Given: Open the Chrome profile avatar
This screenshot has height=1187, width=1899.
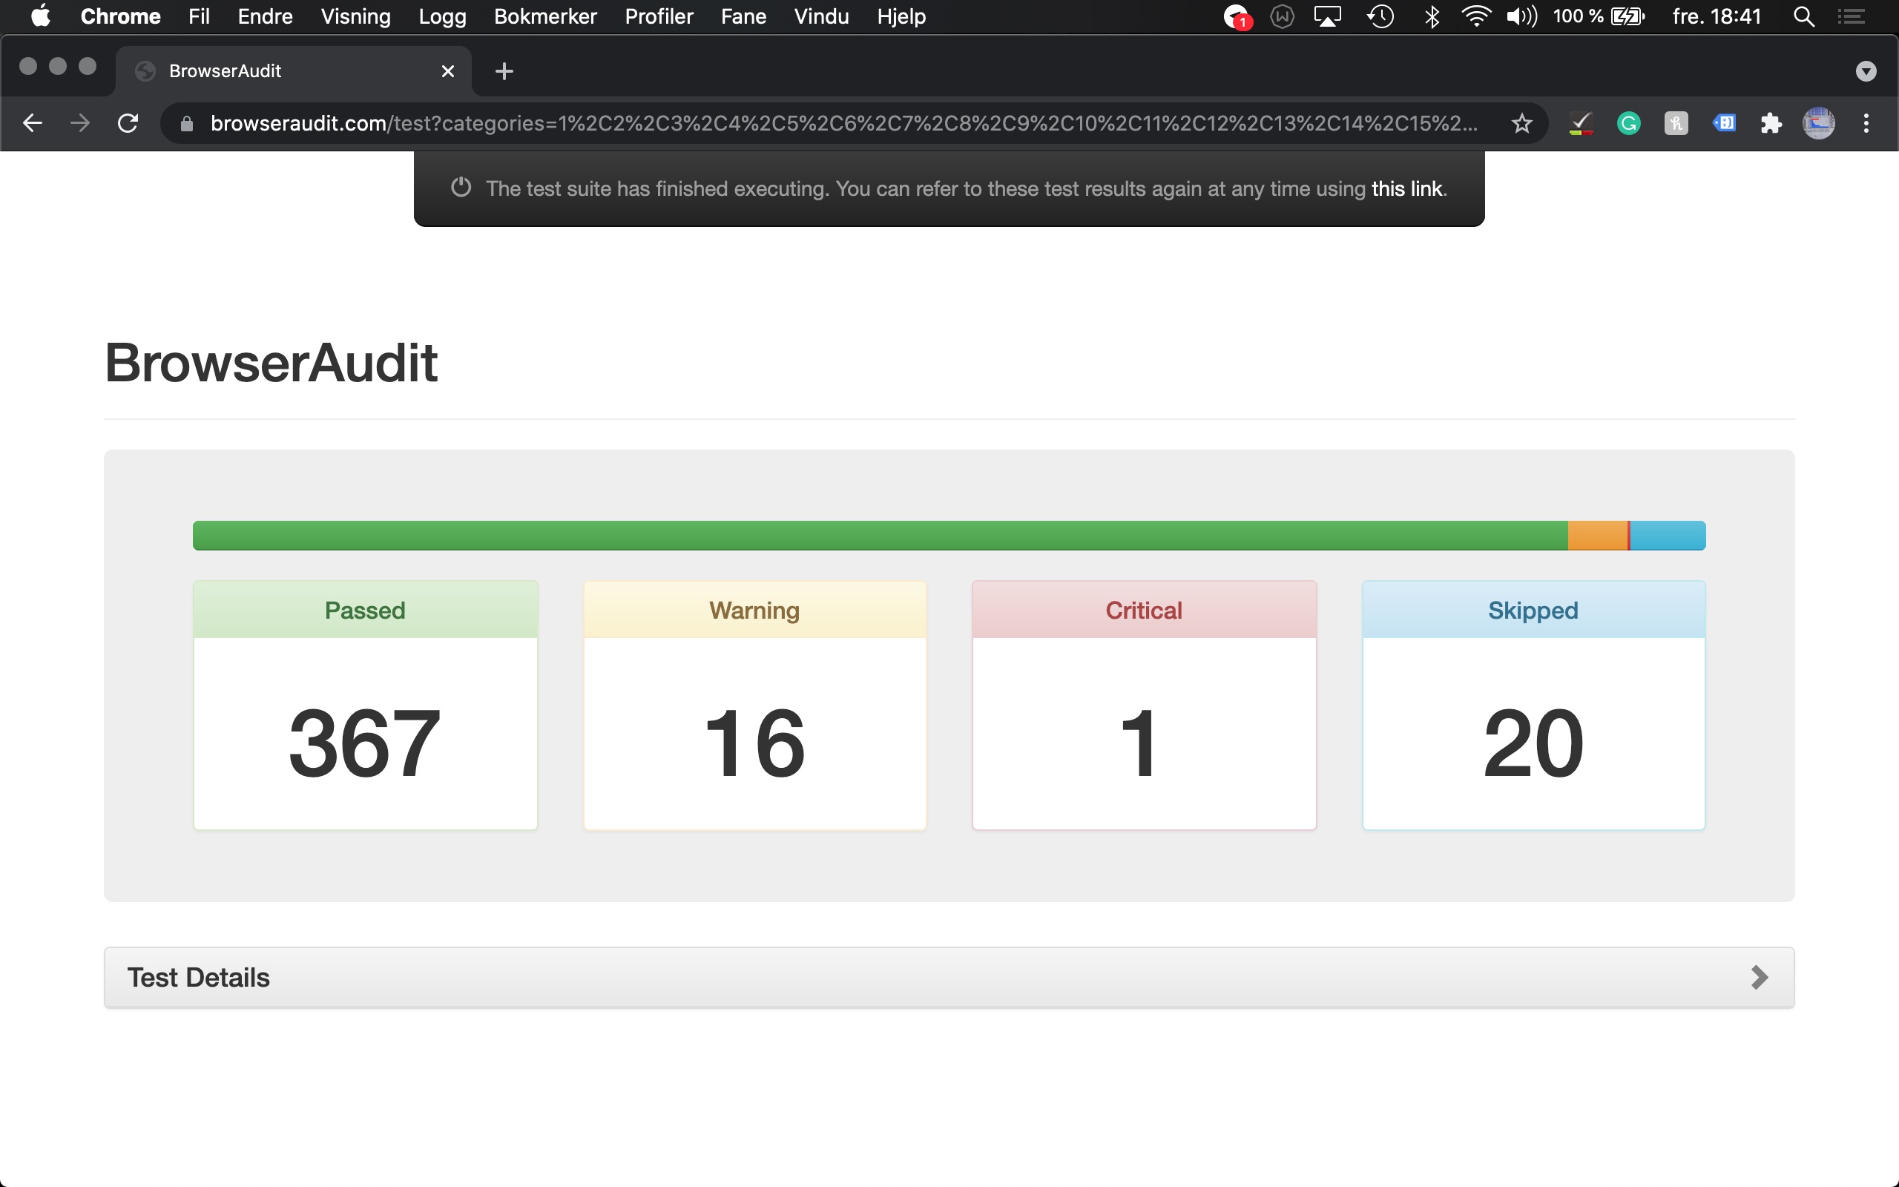Looking at the screenshot, I should (x=1818, y=123).
